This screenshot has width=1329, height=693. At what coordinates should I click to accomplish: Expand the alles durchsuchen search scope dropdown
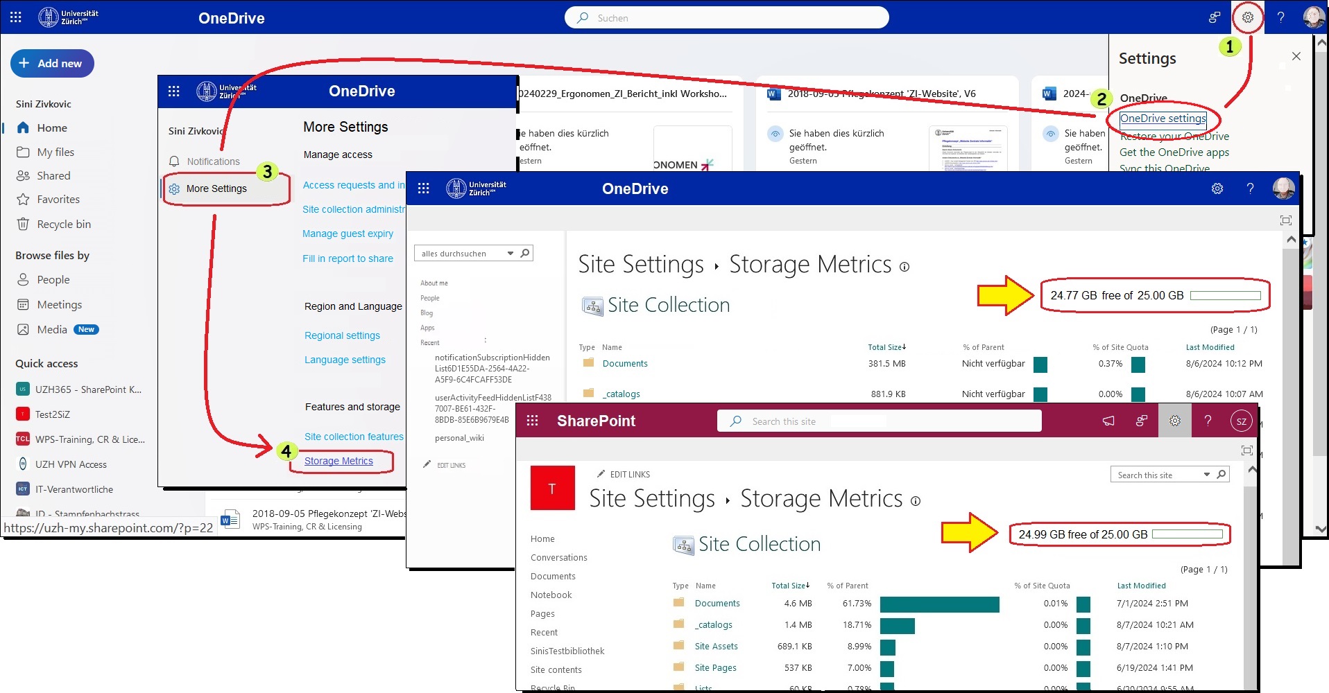tap(511, 254)
